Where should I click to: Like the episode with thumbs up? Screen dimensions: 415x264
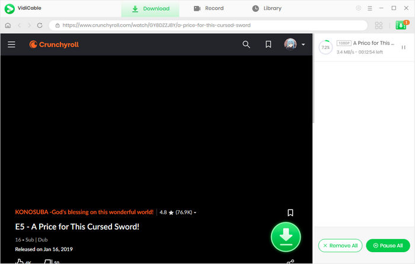[x=20, y=262]
